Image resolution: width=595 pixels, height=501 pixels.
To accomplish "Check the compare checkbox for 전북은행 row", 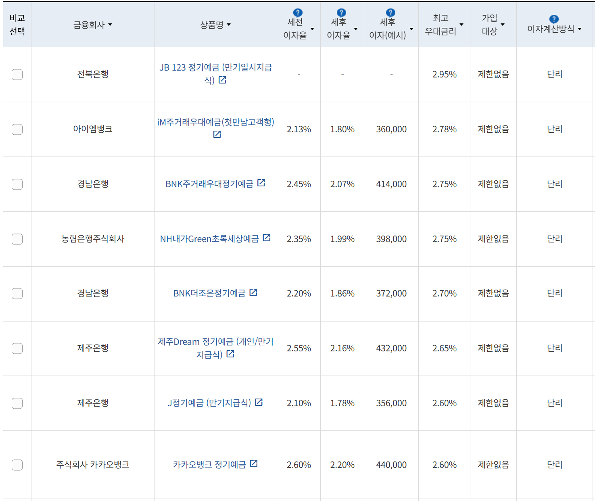I will [x=17, y=74].
